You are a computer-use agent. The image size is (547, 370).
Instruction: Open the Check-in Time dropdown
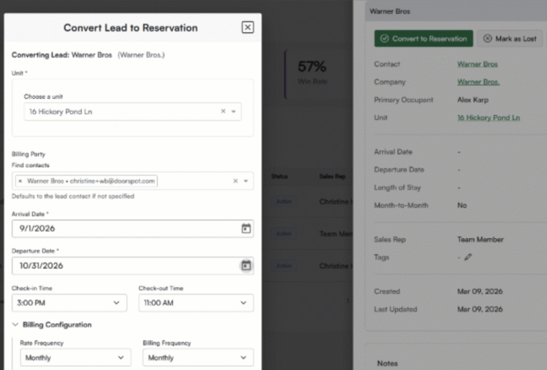69,302
